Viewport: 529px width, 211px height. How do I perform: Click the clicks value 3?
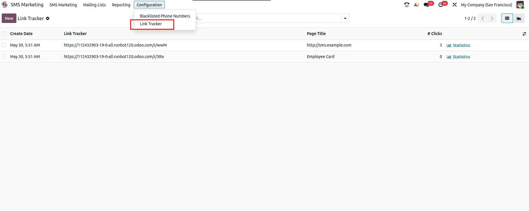tap(441, 45)
